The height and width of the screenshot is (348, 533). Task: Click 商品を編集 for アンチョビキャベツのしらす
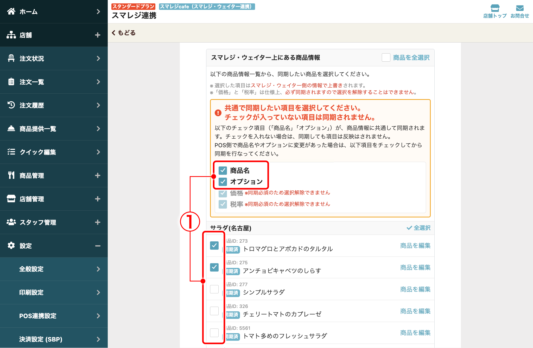415,267
